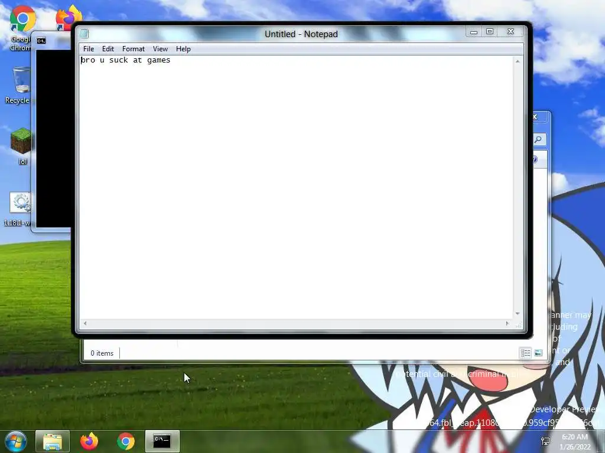This screenshot has width=605, height=453.
Task: Switch Explorer window to details view icon
Action: [x=525, y=353]
